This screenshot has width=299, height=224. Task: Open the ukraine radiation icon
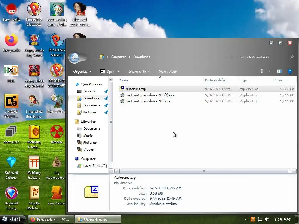coord(57,135)
